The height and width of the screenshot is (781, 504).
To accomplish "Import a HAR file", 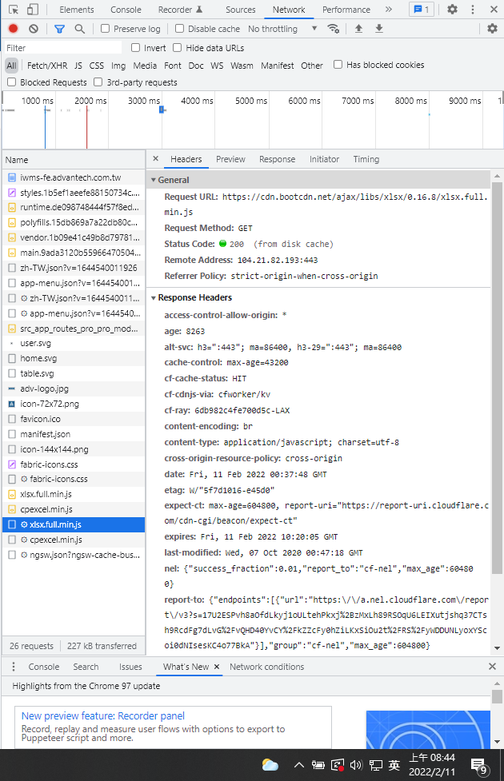I will [x=359, y=28].
